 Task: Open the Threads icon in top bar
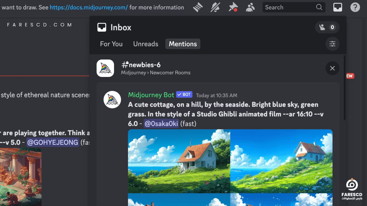198,7
